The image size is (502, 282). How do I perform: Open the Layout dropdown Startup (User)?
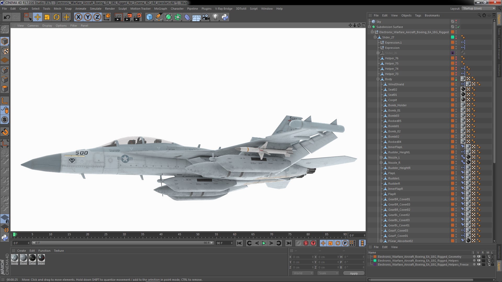[x=478, y=9]
